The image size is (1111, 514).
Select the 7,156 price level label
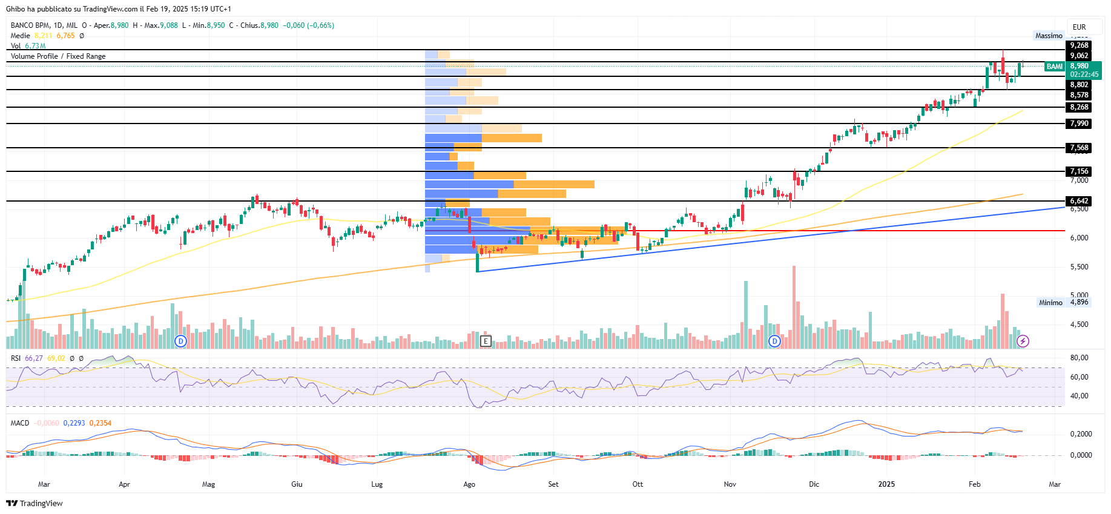(x=1079, y=171)
